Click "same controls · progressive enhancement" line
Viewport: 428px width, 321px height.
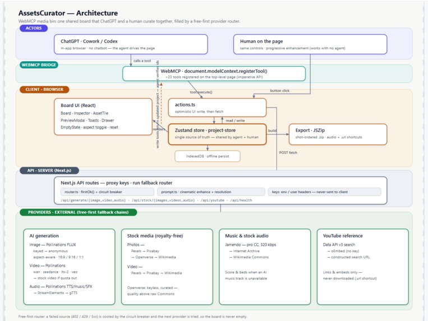coord(292,48)
